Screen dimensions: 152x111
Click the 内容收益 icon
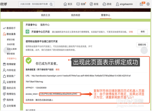(x=4, y=70)
